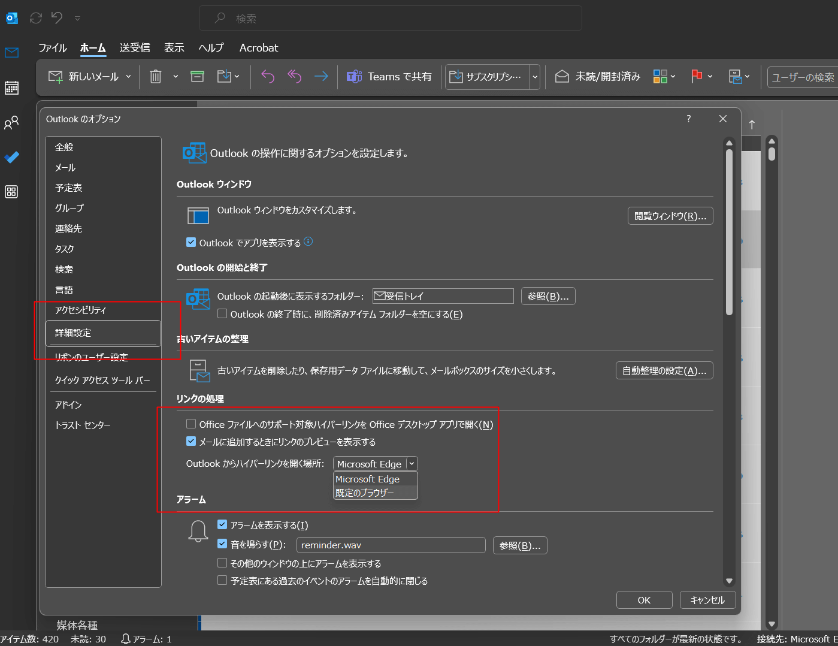Toggle the show apps in Outlook checkbox
838x646 pixels.
point(191,243)
